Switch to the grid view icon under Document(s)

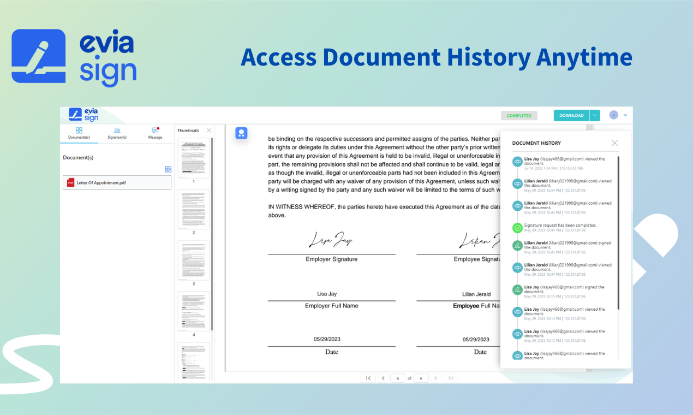coord(168,169)
